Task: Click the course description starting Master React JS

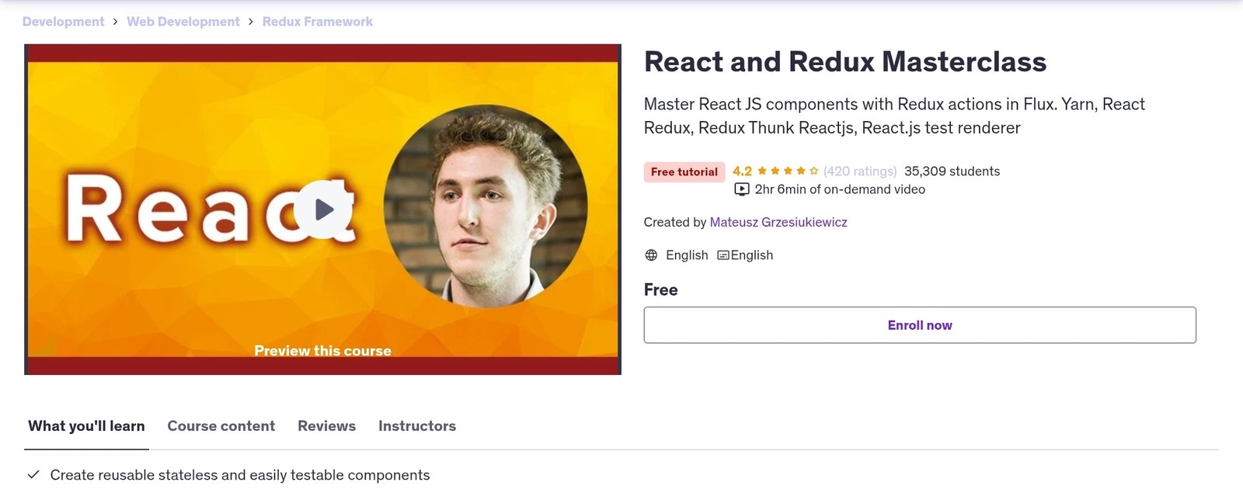Action: pyautogui.click(x=894, y=116)
